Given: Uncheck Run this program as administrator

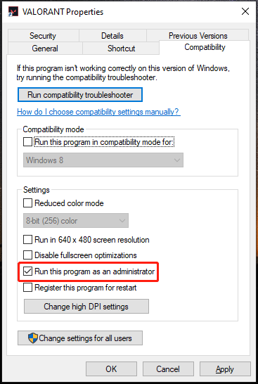Looking at the screenshot, I should (x=27, y=271).
